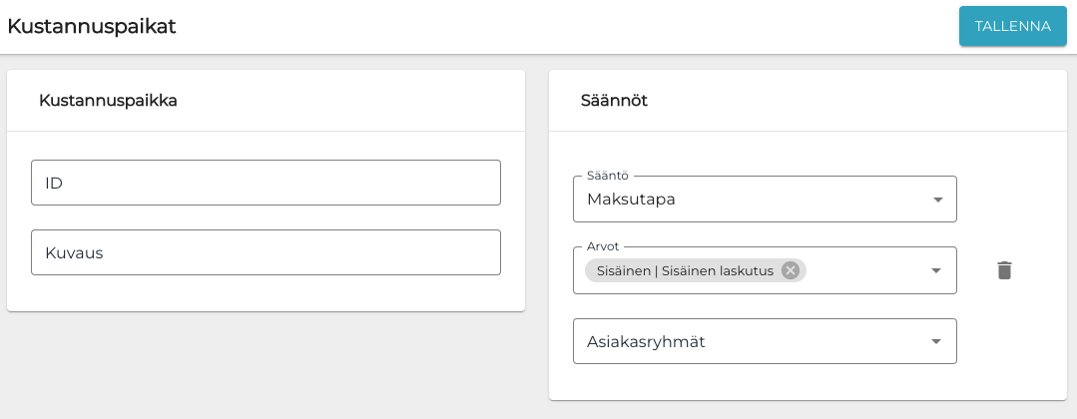This screenshot has height=419, width=1077.
Task: Save with the TALLENNA button
Action: point(1012,26)
